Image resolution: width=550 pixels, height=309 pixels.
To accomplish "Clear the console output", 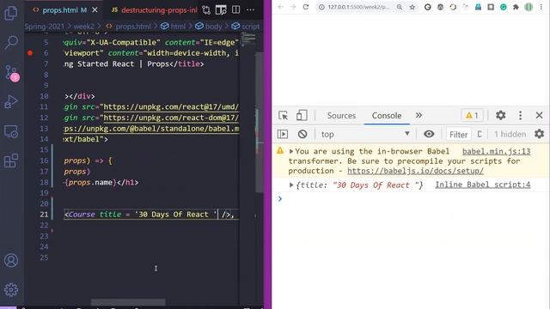I will tap(302, 134).
